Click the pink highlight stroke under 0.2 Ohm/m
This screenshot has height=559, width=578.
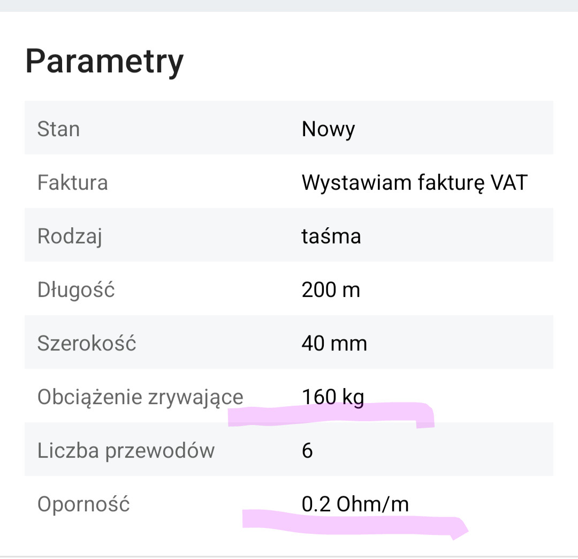(x=348, y=523)
